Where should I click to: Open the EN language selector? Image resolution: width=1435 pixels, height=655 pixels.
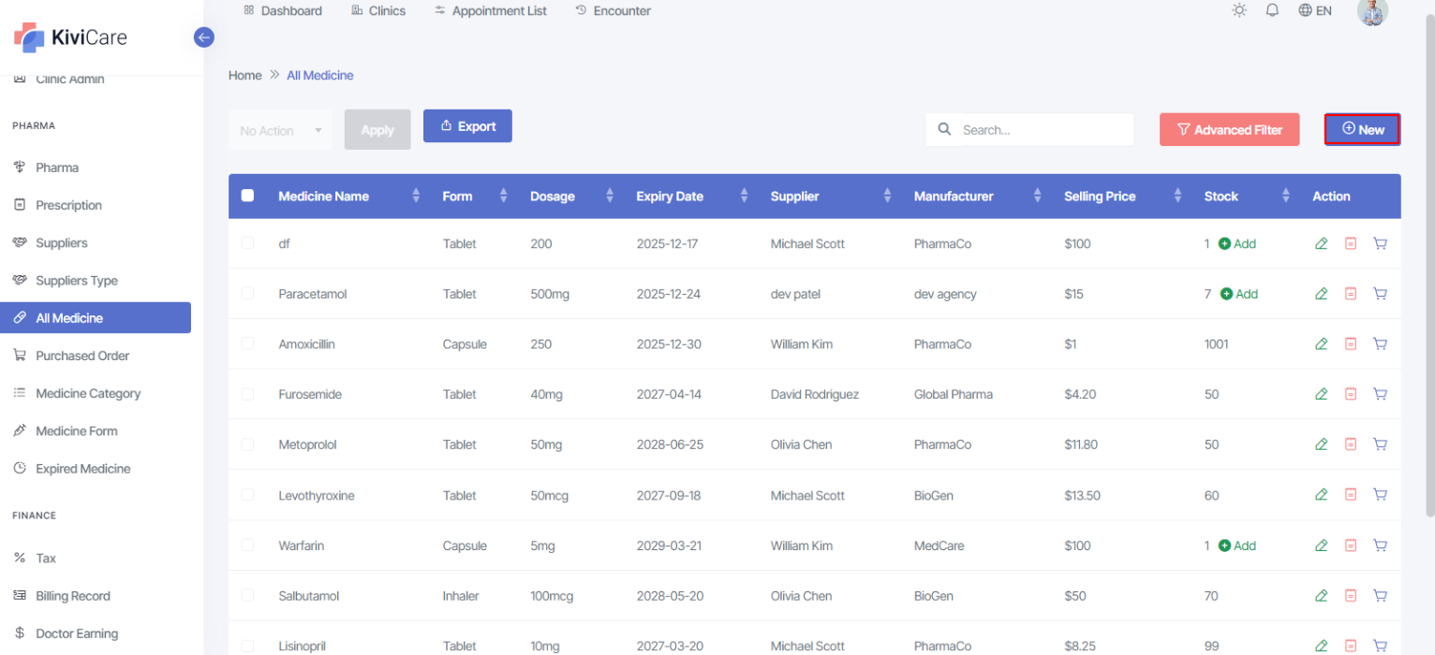pyautogui.click(x=1315, y=11)
